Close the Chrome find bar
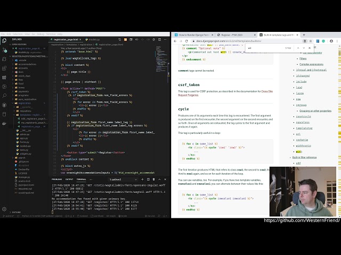341x255 pixels. coord(310,48)
